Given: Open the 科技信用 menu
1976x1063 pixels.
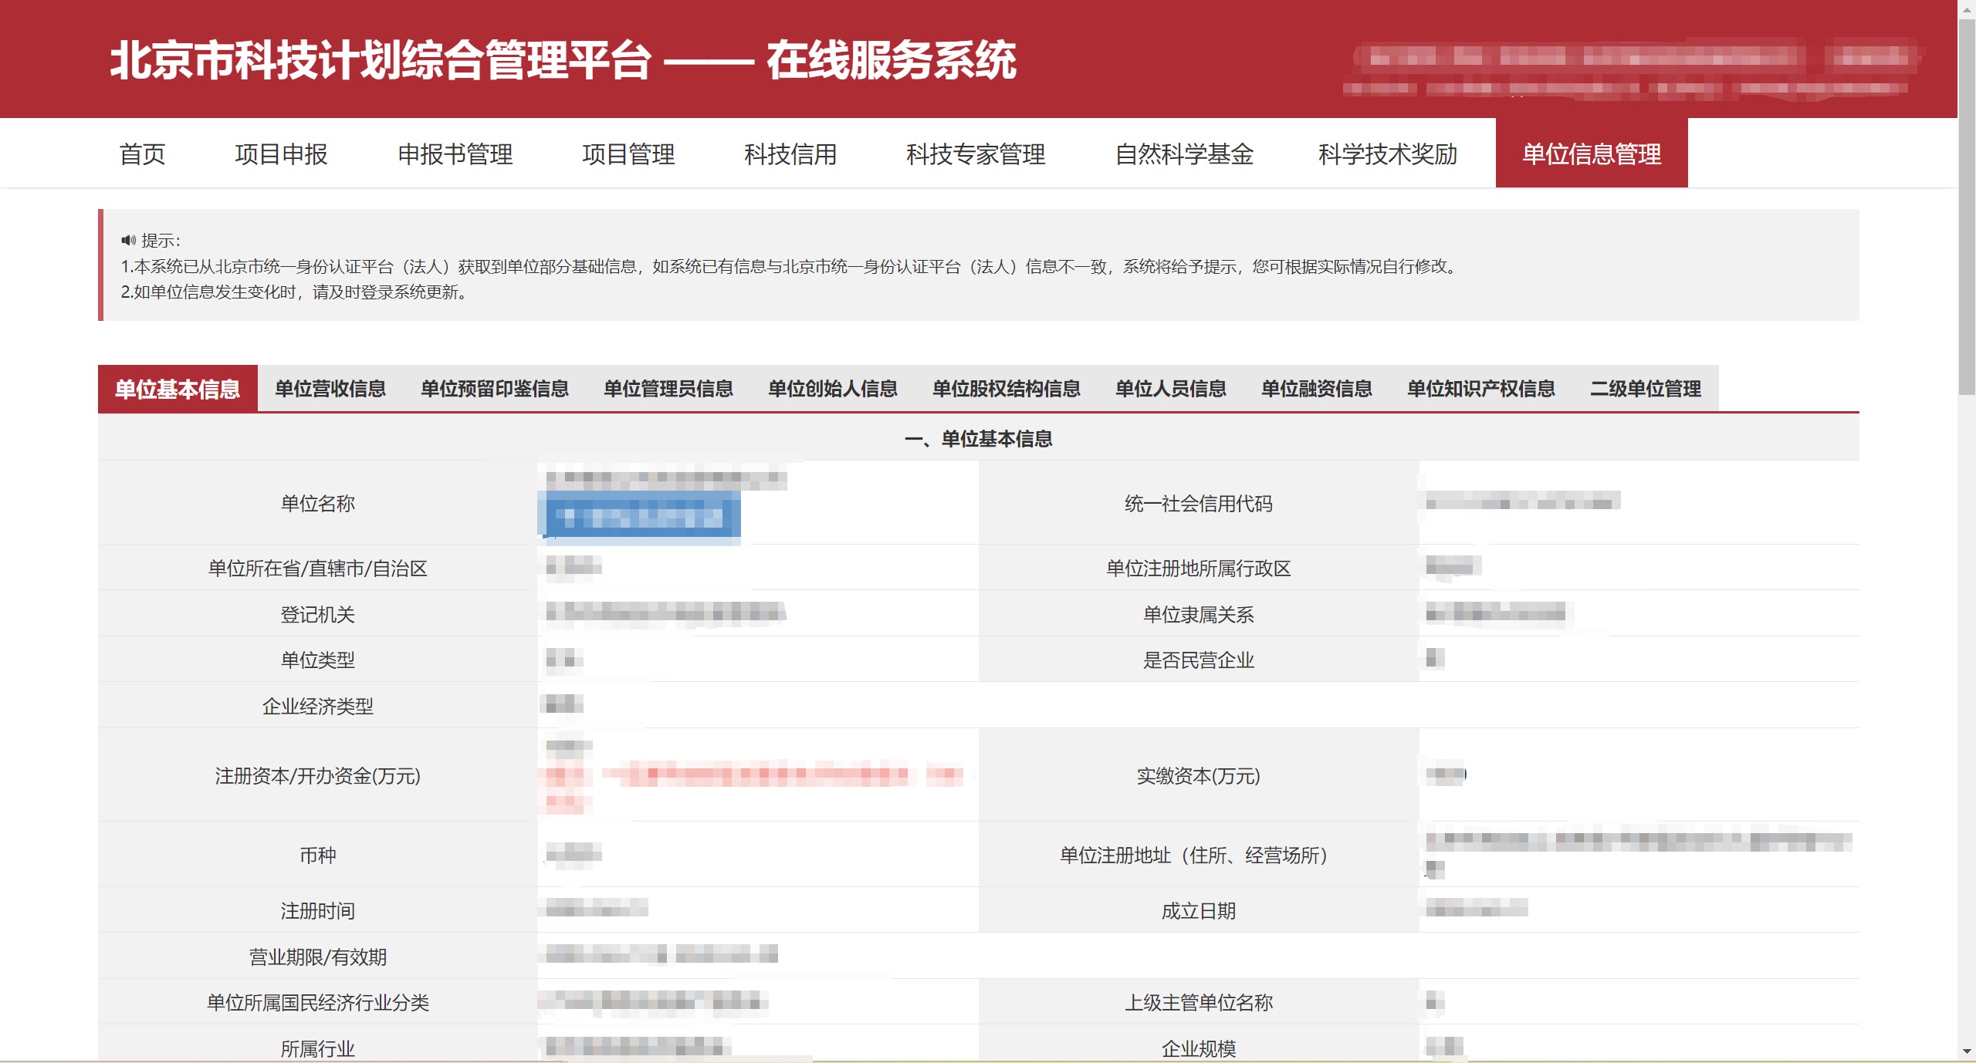Looking at the screenshot, I should pyautogui.click(x=790, y=154).
